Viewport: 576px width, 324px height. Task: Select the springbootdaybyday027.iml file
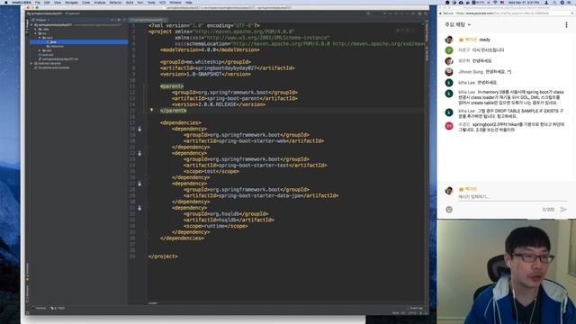point(58,58)
